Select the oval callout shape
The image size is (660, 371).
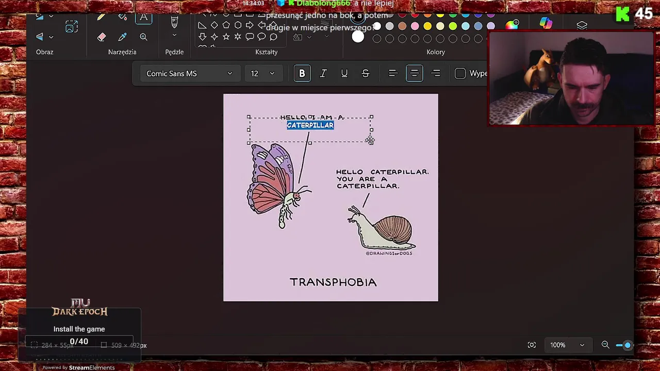[x=261, y=37]
